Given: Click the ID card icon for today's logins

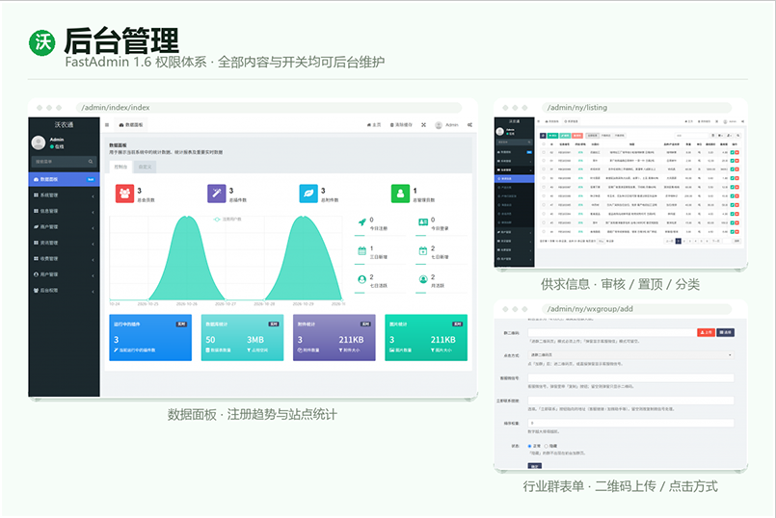Looking at the screenshot, I should click(x=423, y=222).
